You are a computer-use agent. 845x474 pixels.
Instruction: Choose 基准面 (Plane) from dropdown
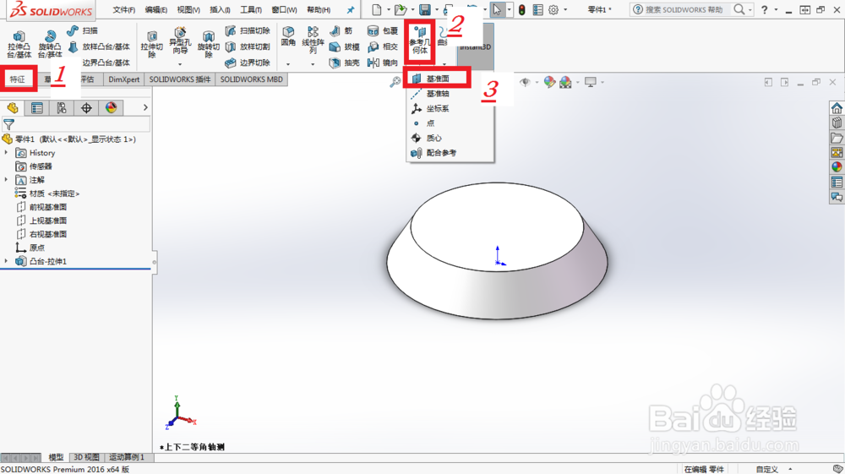(437, 79)
